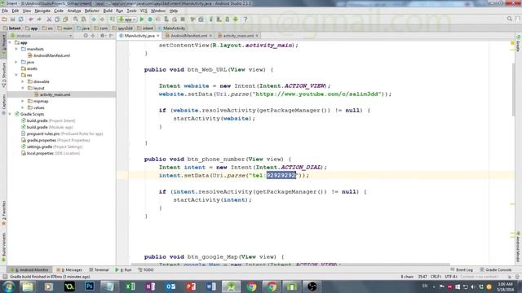522x293 pixels.
Task: Click the navigate Forward arrow icon
Action: pos(102,20)
